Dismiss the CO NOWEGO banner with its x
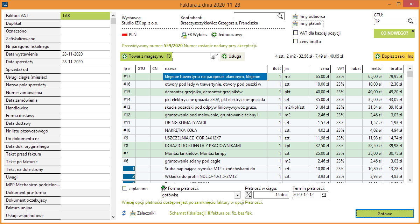 pos(412,31)
